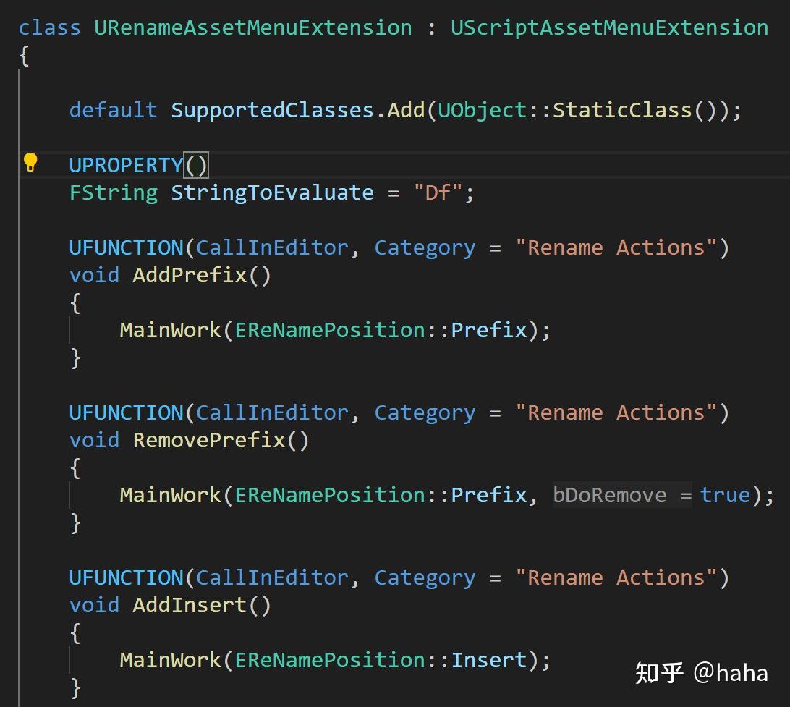Click the 知乎 @haha watermark
The height and width of the screenshot is (707, 790).
701,672
